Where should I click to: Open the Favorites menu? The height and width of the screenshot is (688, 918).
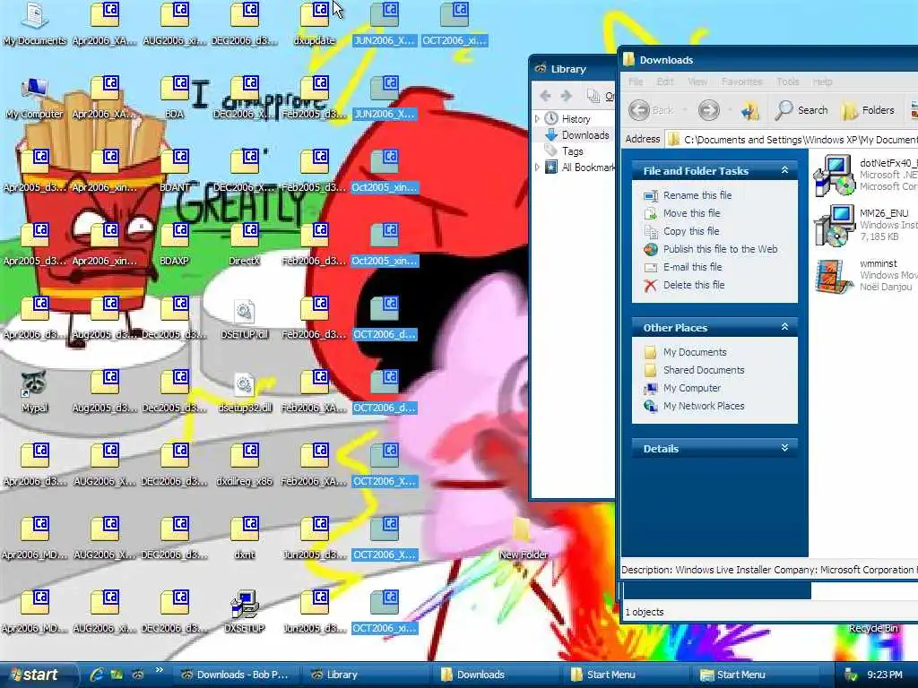[x=741, y=82]
